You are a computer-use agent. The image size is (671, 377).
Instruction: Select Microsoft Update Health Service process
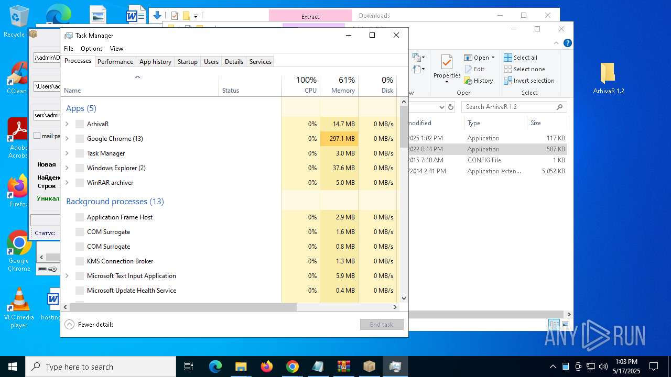coord(229,291)
